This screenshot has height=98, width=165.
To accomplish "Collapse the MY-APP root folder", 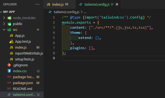I will point(1,12).
